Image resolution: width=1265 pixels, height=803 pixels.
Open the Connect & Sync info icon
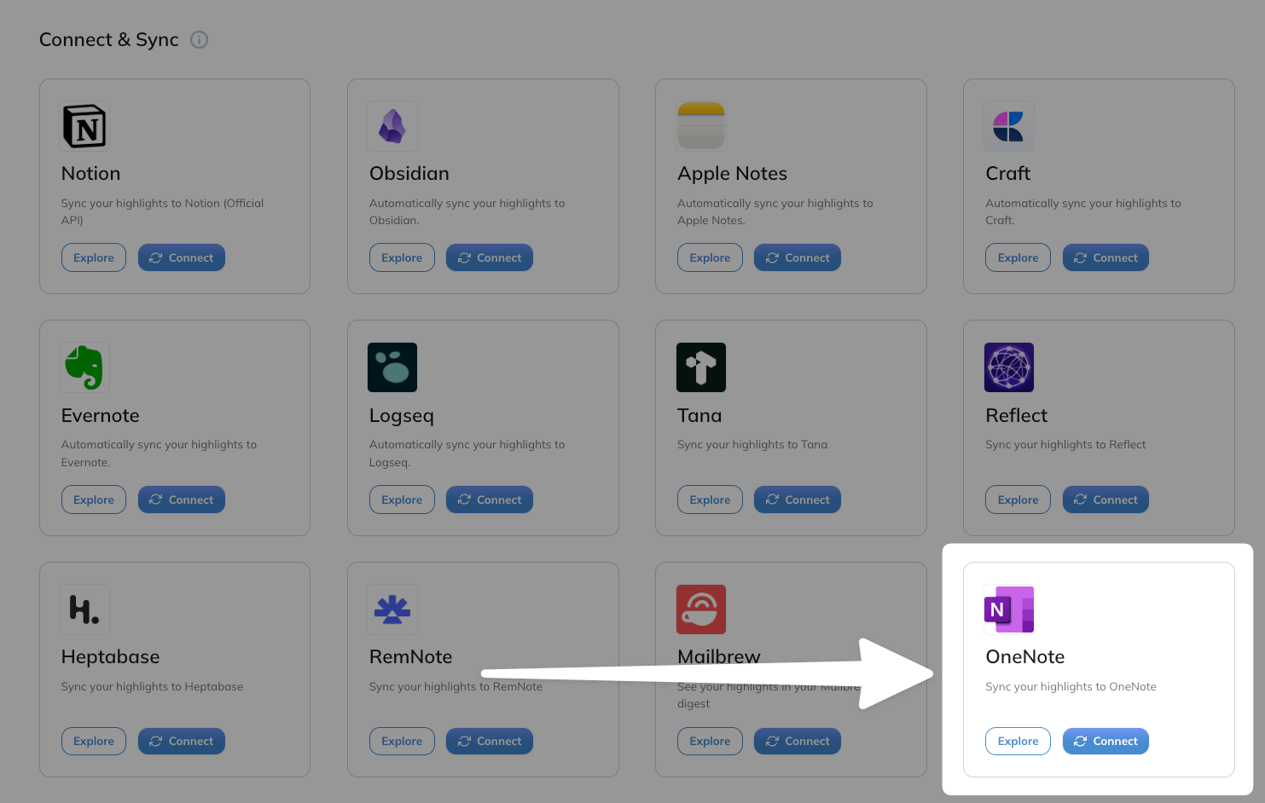[199, 40]
